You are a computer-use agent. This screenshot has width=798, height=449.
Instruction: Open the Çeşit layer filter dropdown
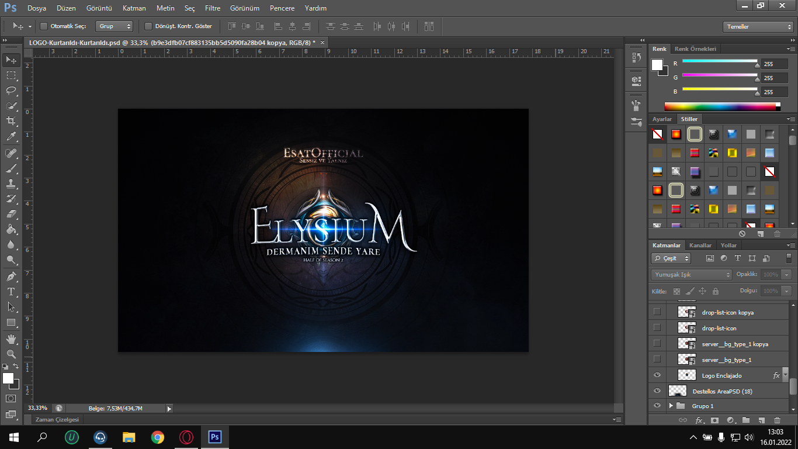(671, 258)
